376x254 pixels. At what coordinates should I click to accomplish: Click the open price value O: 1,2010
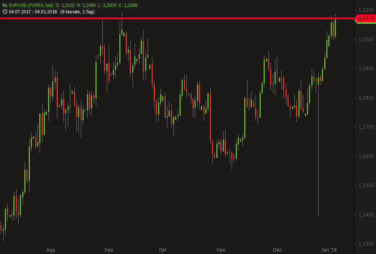65,5
